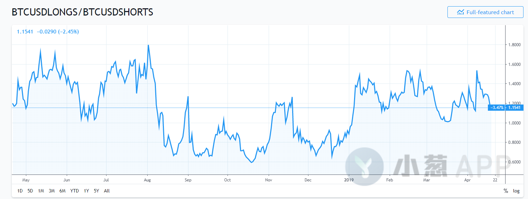
Task: Switch chart to 1Y range
Action: [86, 191]
